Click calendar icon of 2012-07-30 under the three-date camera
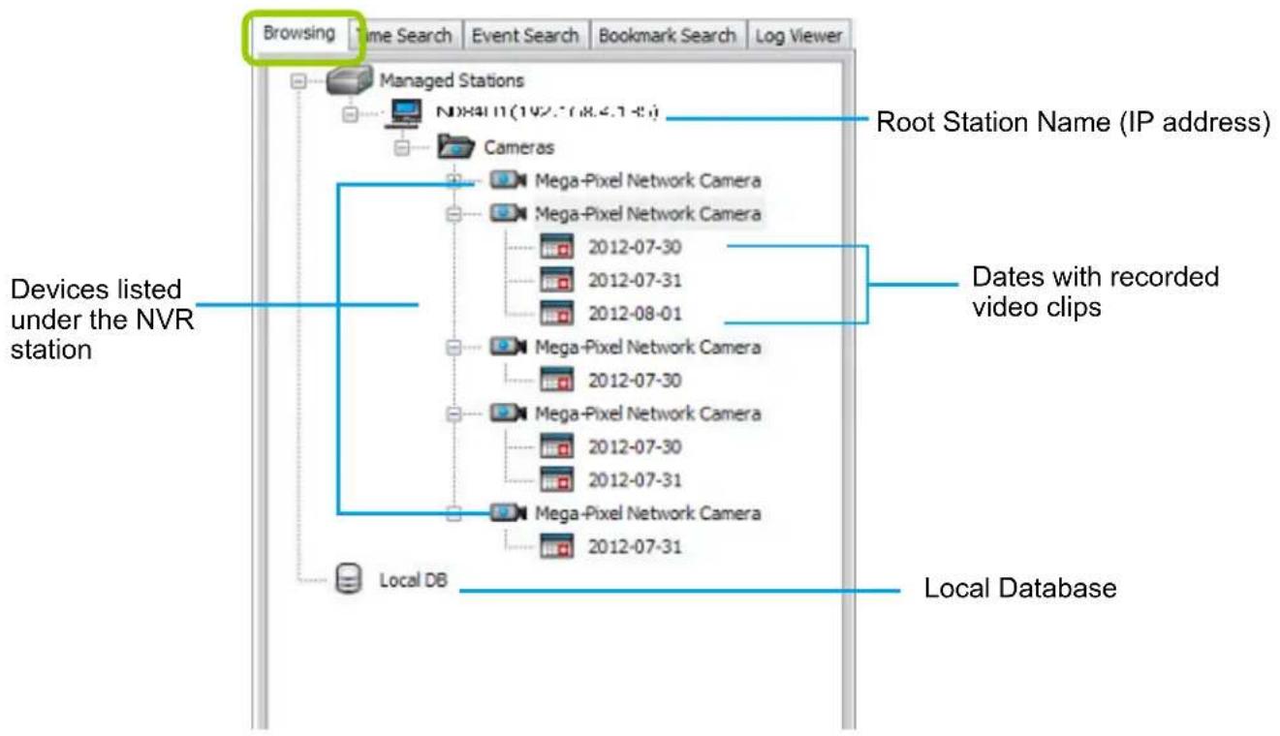Screen dimensions: 1280x736 tap(556, 248)
